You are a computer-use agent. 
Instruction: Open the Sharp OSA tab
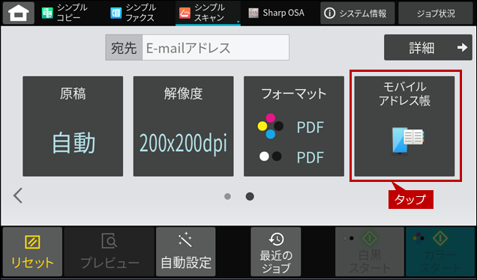click(x=276, y=13)
